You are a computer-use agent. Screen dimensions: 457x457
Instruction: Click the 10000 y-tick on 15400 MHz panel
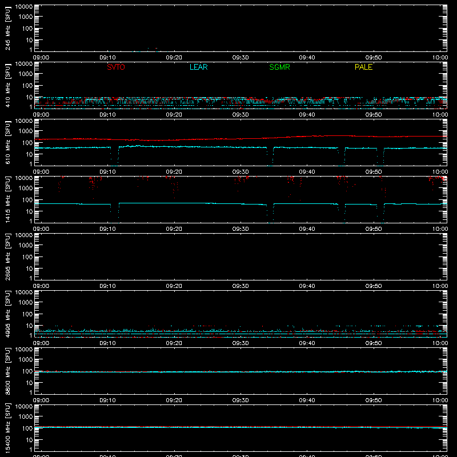[x=24, y=407]
